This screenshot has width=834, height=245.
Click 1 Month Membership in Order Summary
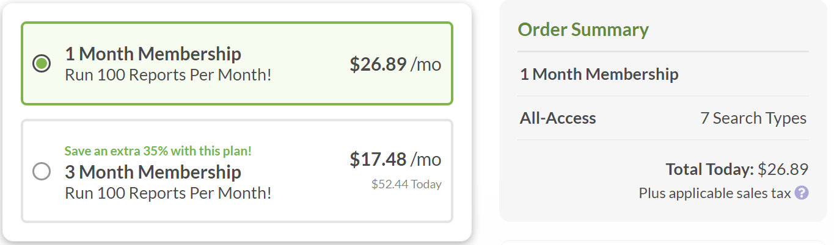click(599, 74)
